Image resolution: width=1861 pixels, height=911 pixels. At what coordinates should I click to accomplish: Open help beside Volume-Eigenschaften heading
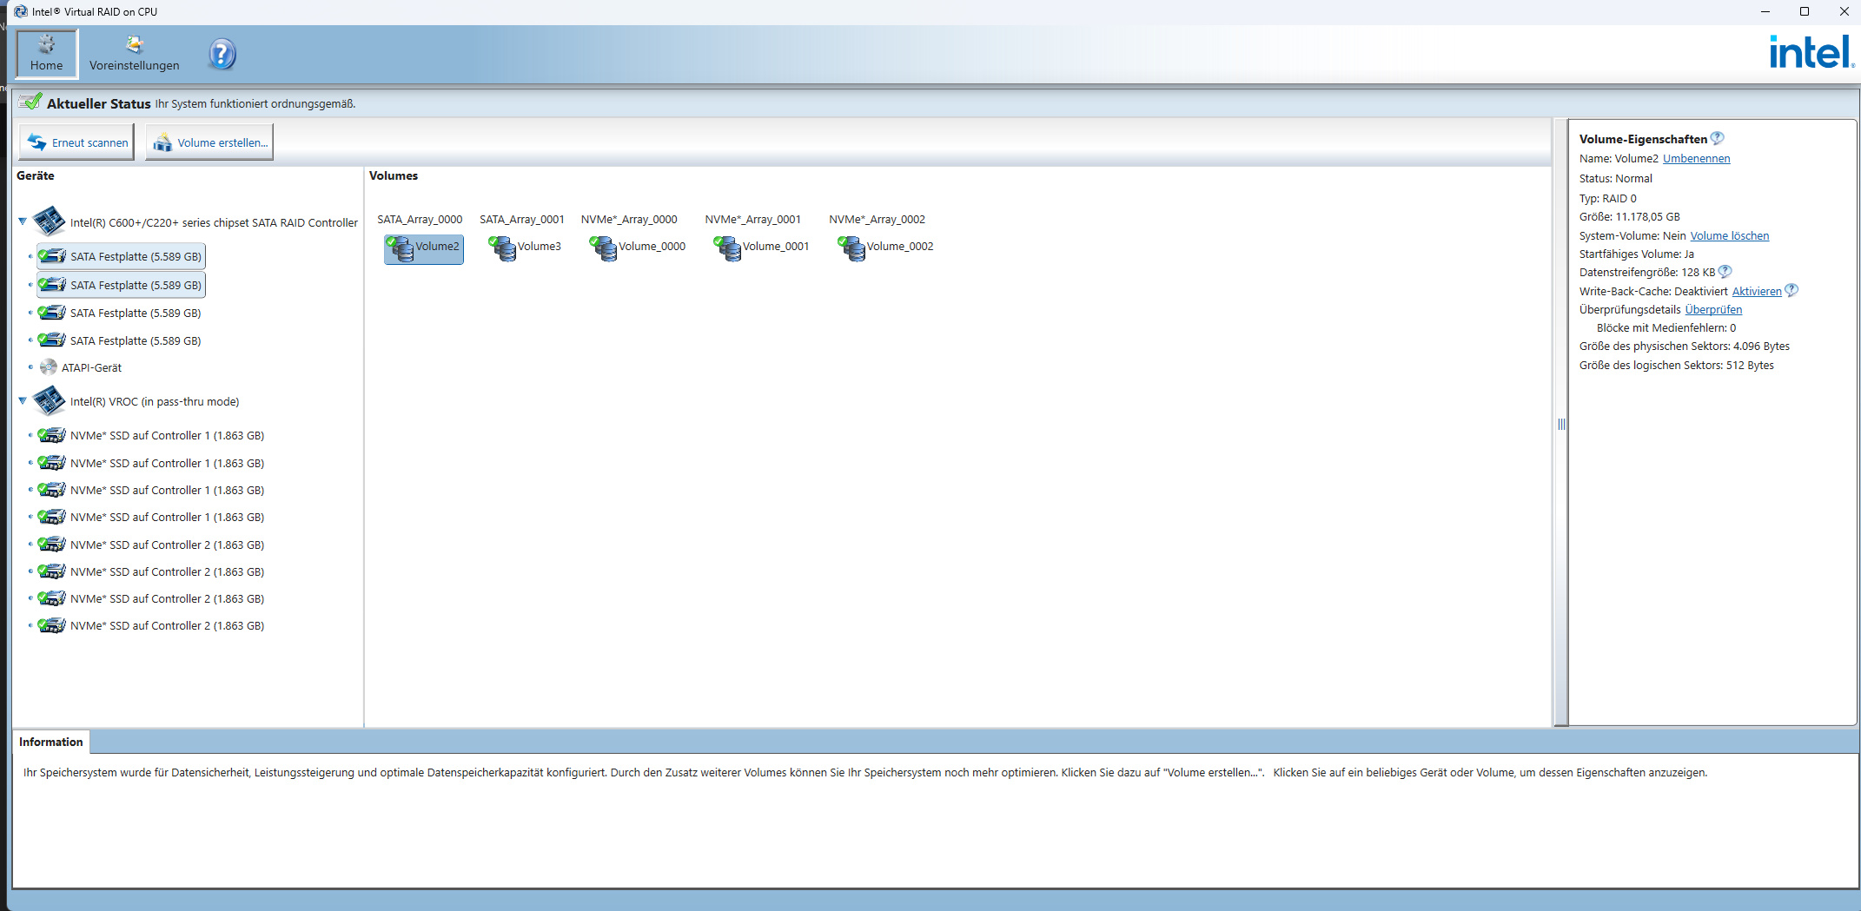pyautogui.click(x=1718, y=138)
